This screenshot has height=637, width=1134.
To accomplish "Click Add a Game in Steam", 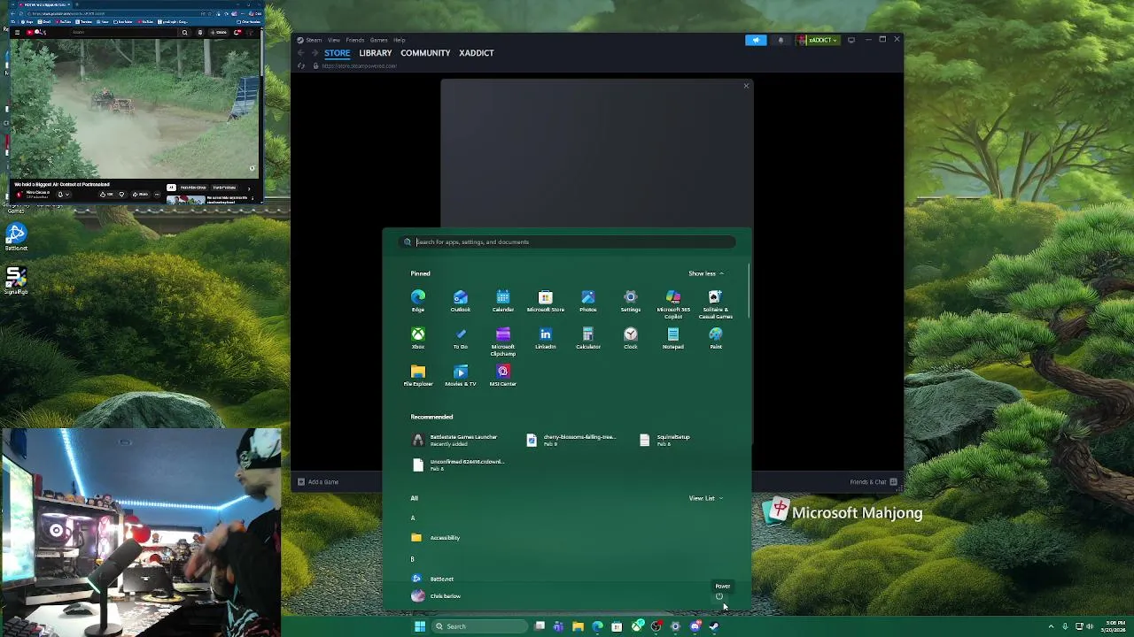I will (x=318, y=482).
